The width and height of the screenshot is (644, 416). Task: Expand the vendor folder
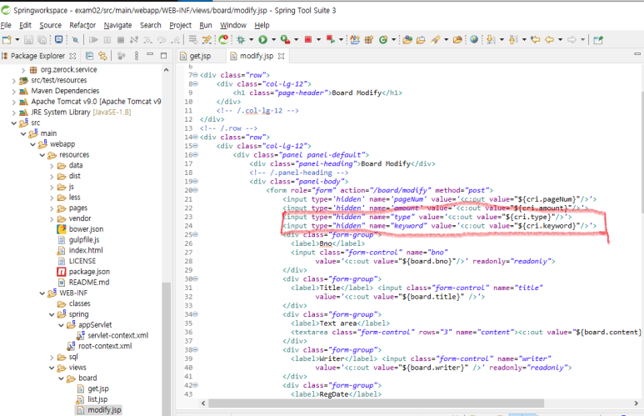point(52,219)
